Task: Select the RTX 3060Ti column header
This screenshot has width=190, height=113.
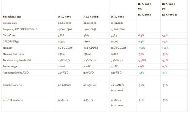Action: click(x=91, y=17)
